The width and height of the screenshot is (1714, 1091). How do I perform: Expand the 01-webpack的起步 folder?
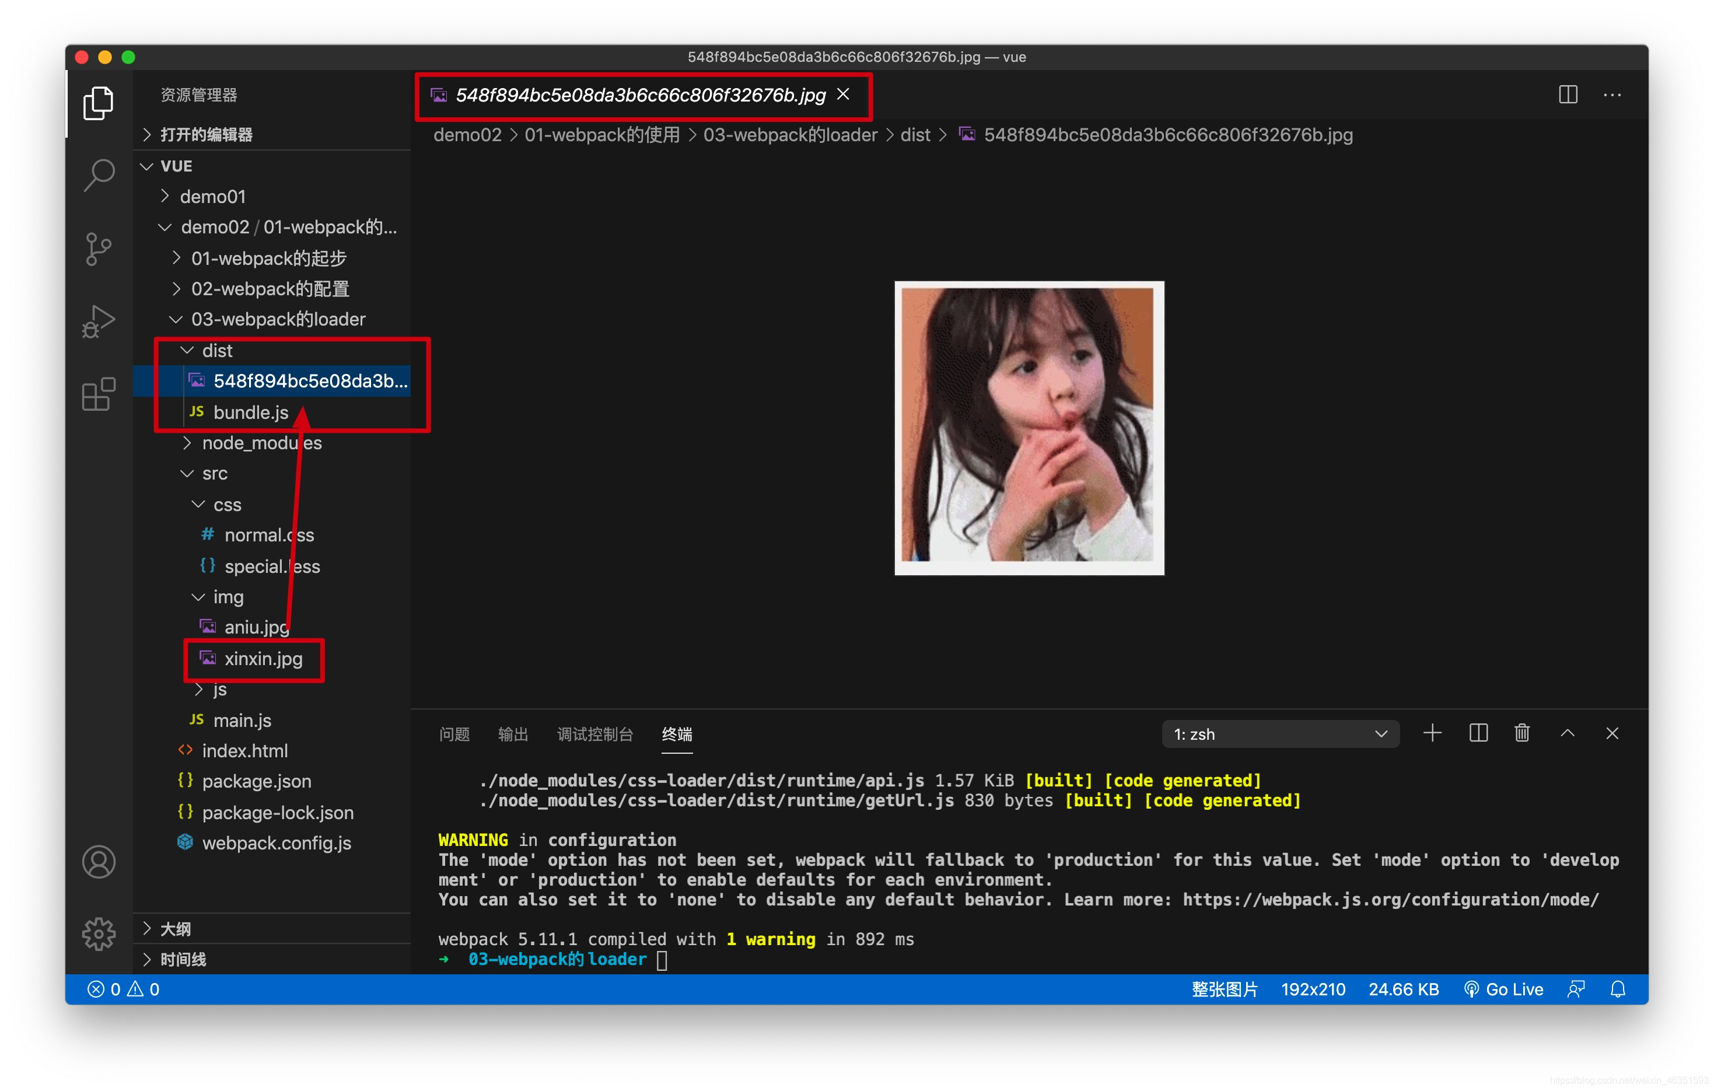point(272,258)
